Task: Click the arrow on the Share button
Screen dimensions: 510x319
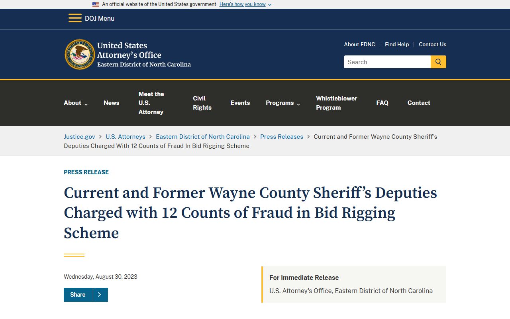Action: point(100,295)
